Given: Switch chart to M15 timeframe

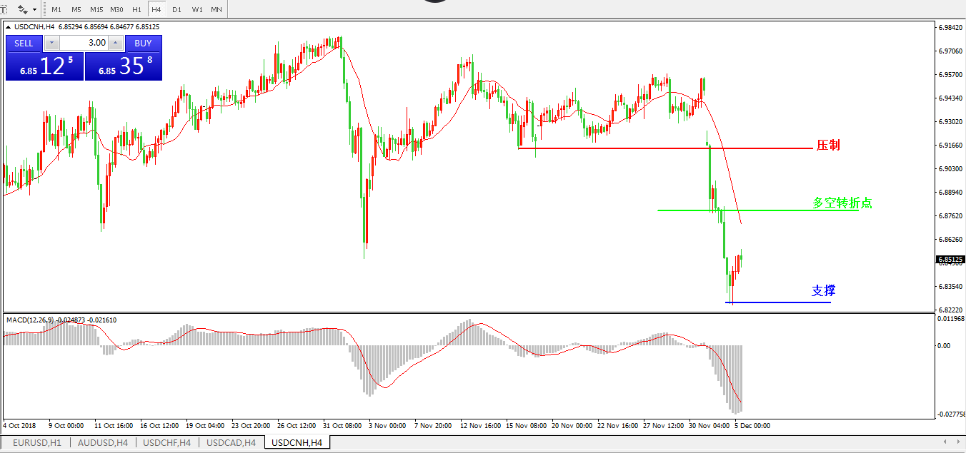Looking at the screenshot, I should coord(96,9).
